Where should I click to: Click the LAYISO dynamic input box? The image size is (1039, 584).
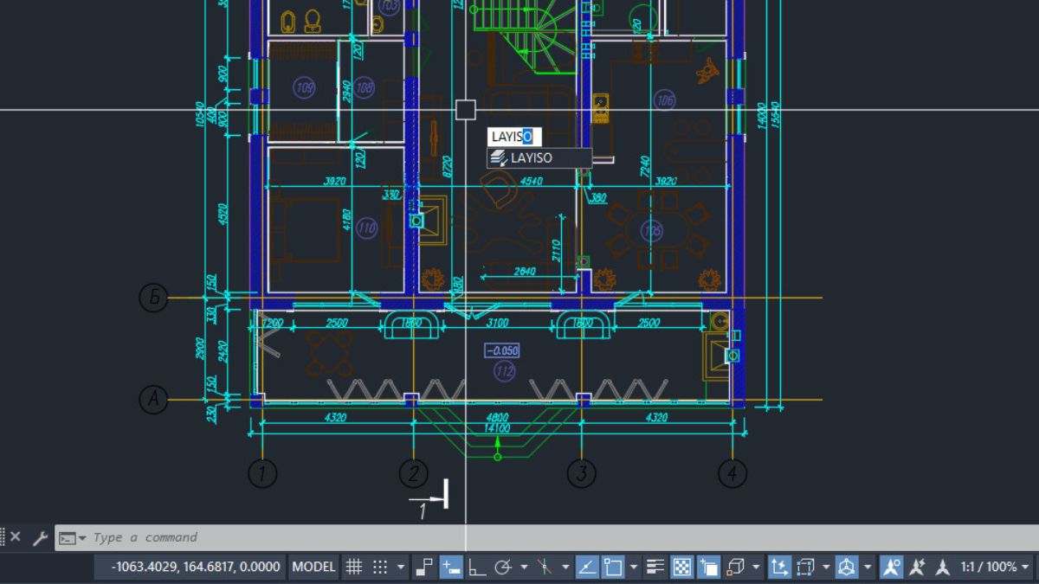tap(516, 136)
